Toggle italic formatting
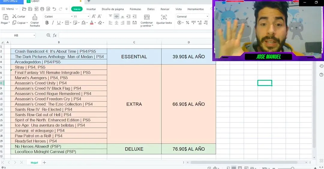This screenshot has width=324, height=169. coord(53,23)
